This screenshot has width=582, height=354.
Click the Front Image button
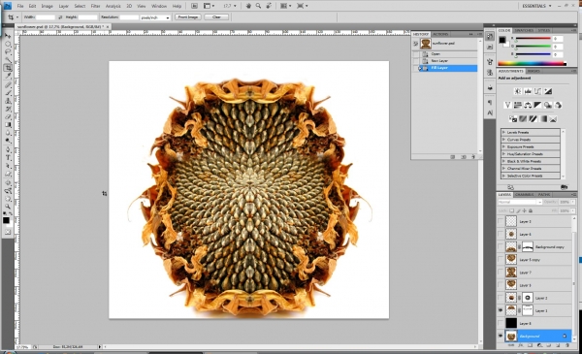[188, 17]
